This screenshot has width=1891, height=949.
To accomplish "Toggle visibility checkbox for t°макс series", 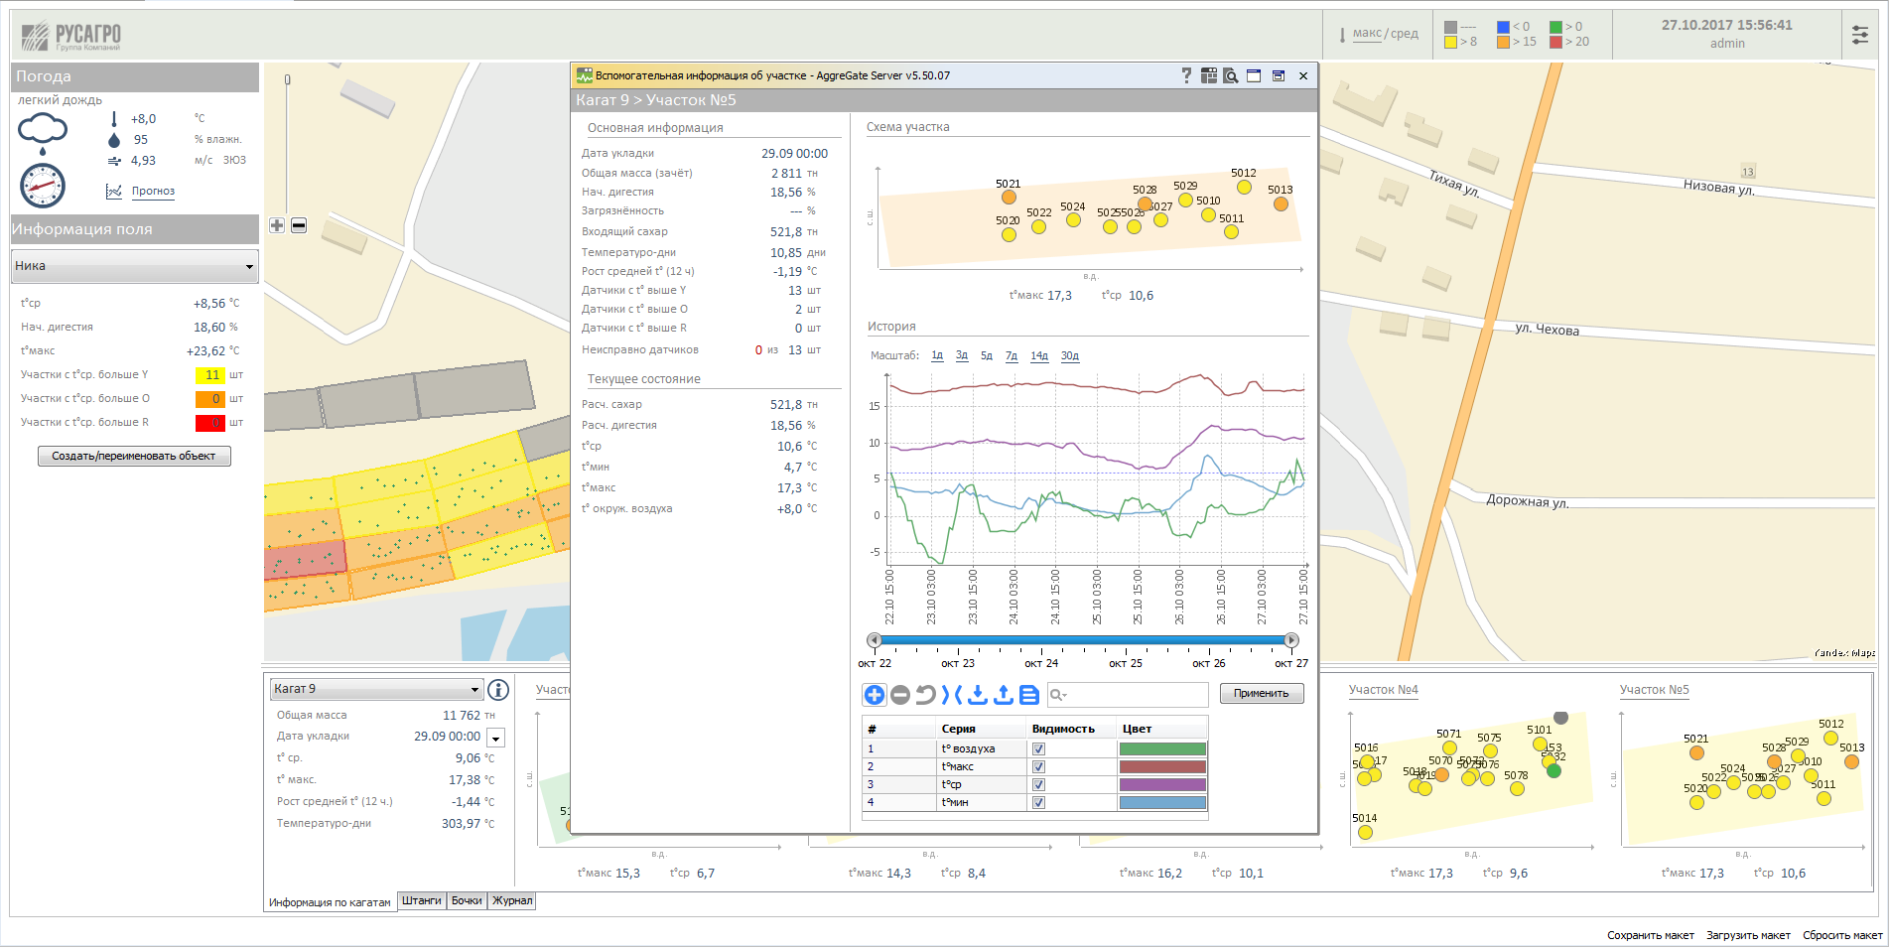I will click(x=1038, y=767).
